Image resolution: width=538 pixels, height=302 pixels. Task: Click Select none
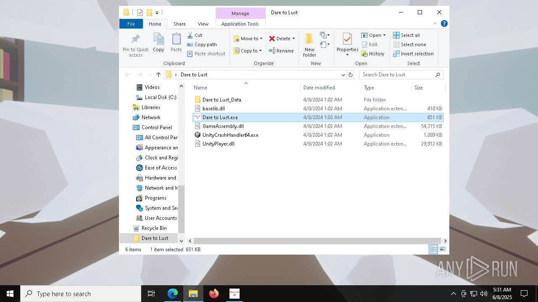(x=409, y=44)
